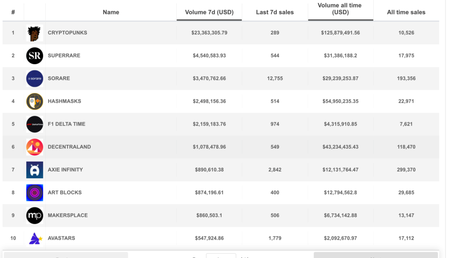Click SuperRare all time sales 17,975
Screen dimensions: 453x258
click(406, 55)
